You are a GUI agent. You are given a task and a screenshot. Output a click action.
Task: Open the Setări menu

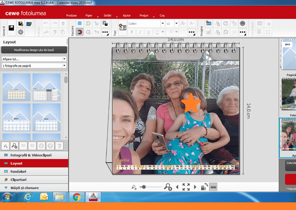[x=107, y=15]
